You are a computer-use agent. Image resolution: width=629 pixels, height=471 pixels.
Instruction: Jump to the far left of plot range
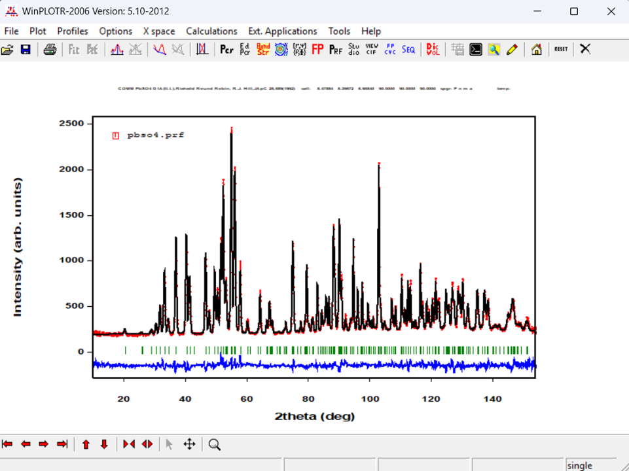click(7, 445)
